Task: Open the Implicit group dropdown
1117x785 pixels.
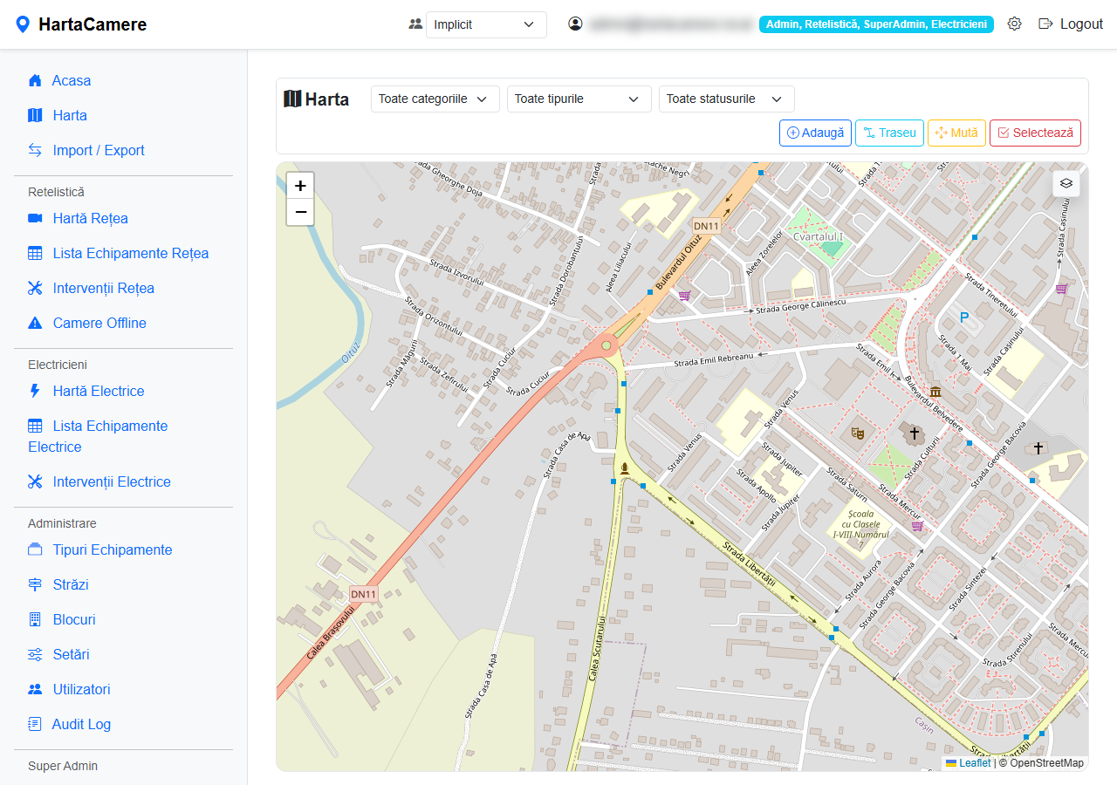Action: pyautogui.click(x=486, y=24)
